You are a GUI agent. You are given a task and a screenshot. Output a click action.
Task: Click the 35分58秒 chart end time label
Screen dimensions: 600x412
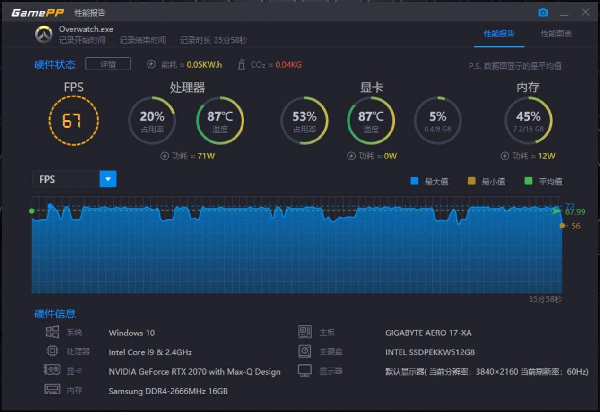(545, 299)
